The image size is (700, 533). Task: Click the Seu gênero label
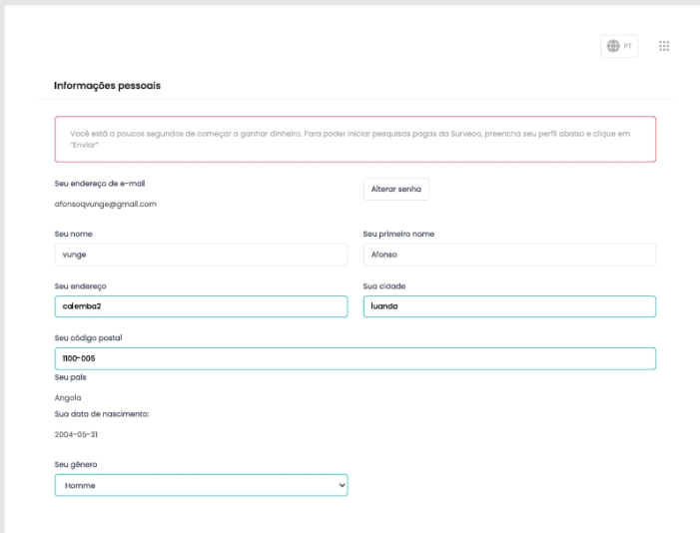click(x=76, y=464)
